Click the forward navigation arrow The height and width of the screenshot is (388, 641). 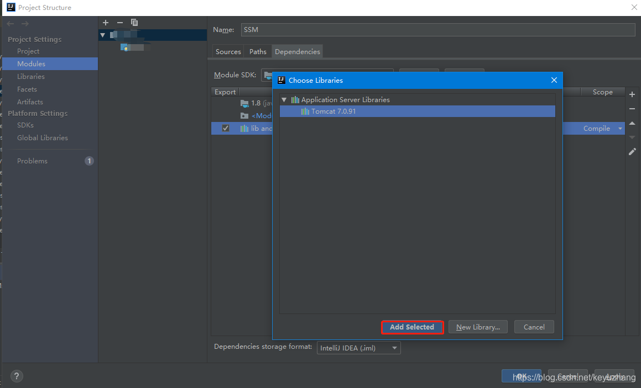pyautogui.click(x=25, y=24)
